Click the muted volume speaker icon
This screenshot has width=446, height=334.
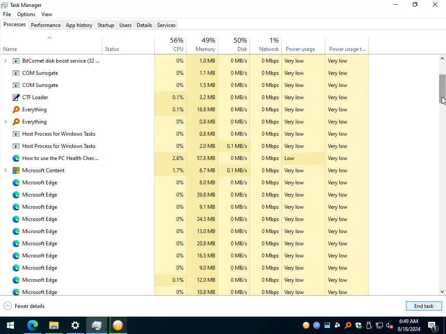click(x=389, y=325)
